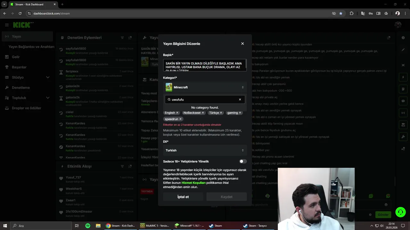Click the Başlık title text field
This screenshot has width=410, height=230.
point(205,65)
